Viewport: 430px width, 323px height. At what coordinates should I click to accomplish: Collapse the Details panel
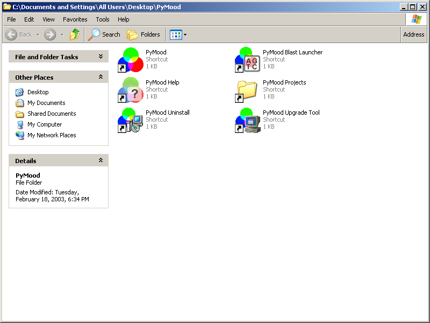coord(101,160)
